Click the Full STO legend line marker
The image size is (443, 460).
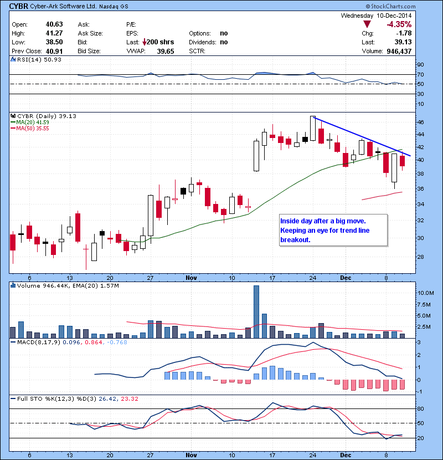pyautogui.click(x=13, y=398)
